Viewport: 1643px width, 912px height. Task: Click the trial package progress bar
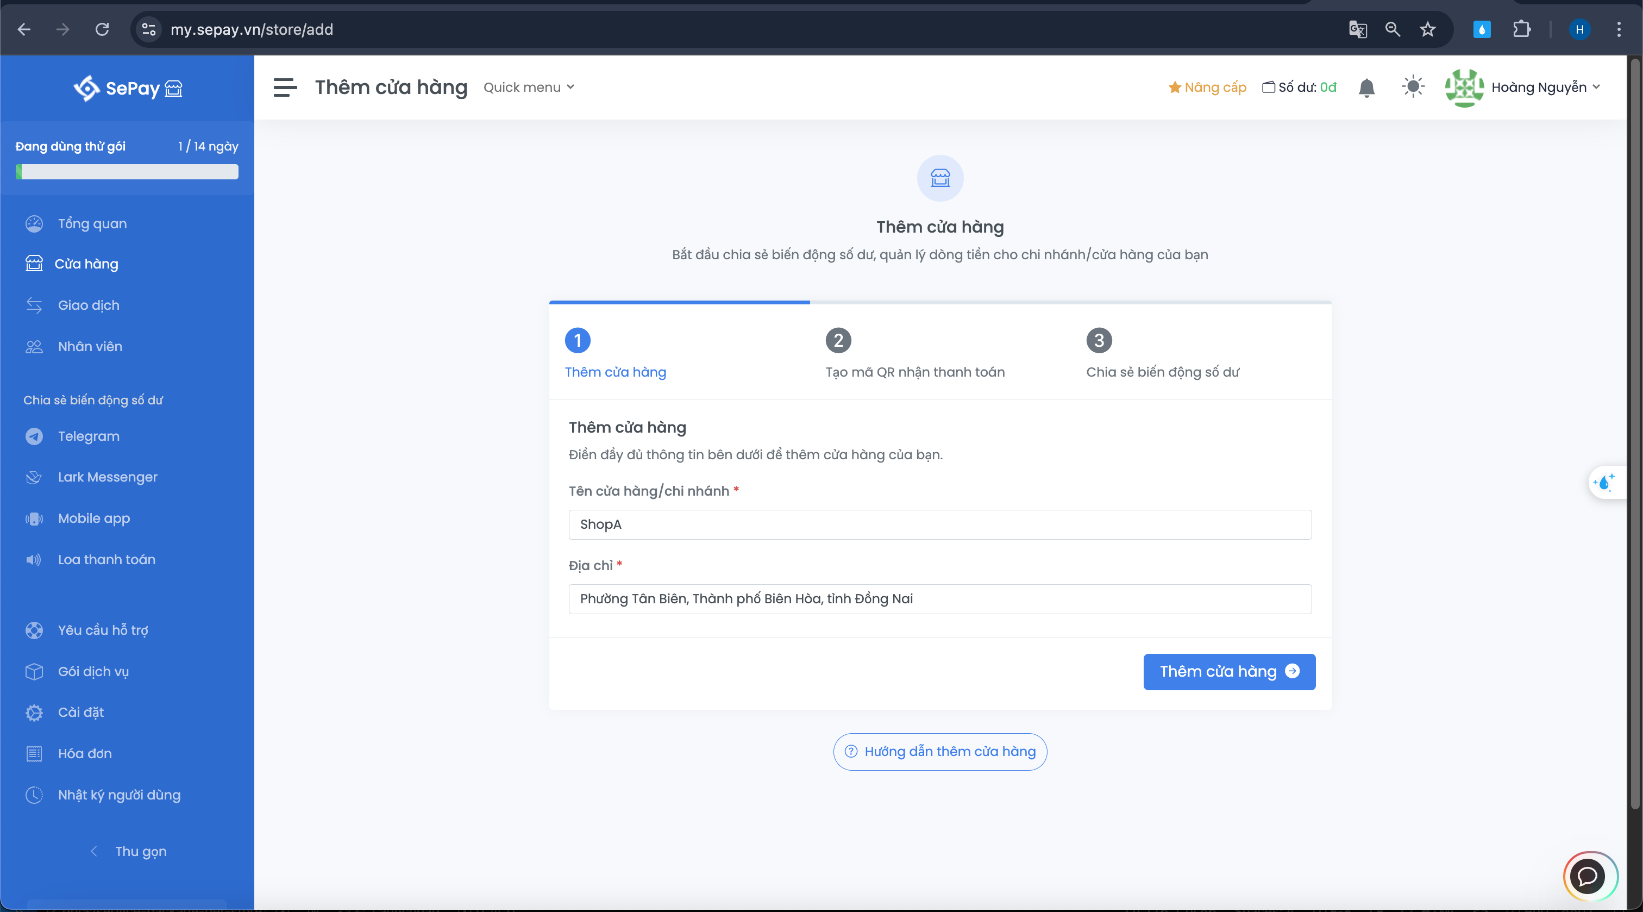tap(127, 172)
